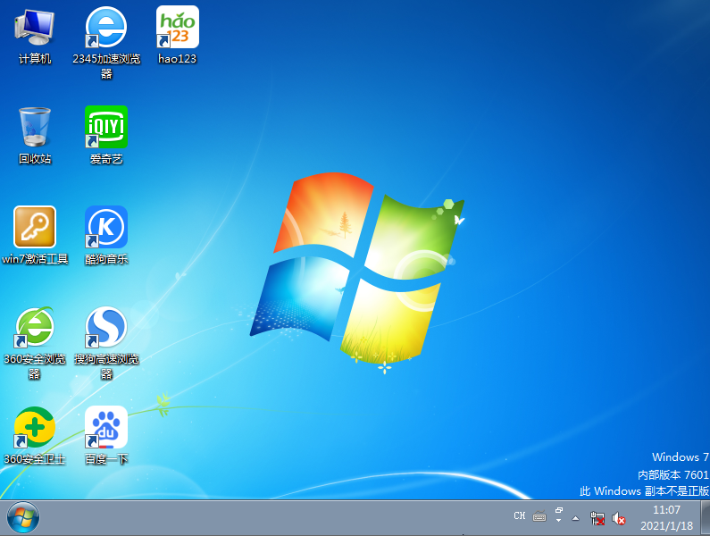710x536 pixels.
Task: Click the keyboard input method icon
Action: [539, 516]
